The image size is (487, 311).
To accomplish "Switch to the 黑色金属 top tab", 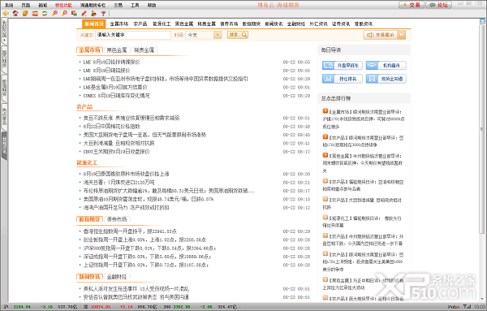I will click(184, 24).
